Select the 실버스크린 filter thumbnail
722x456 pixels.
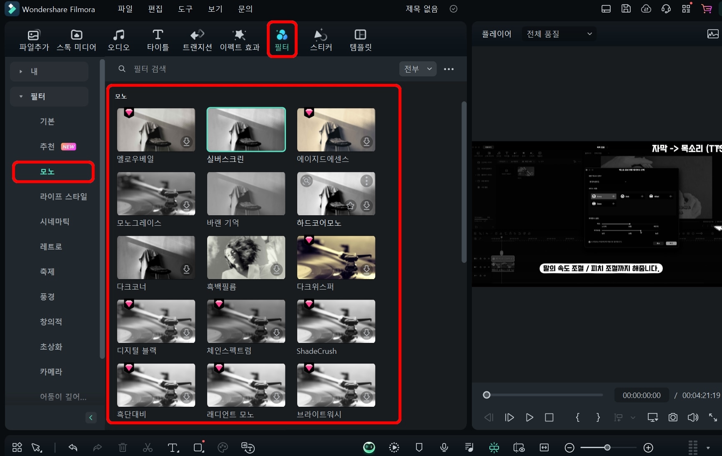tap(246, 130)
